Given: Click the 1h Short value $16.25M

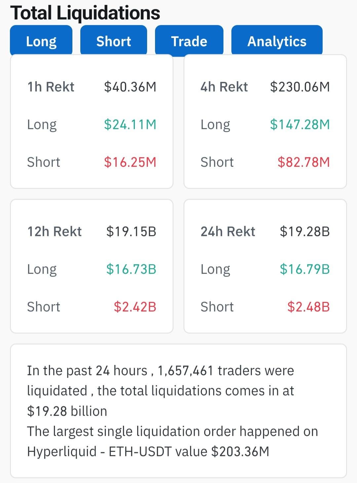Looking at the screenshot, I should pos(130,162).
